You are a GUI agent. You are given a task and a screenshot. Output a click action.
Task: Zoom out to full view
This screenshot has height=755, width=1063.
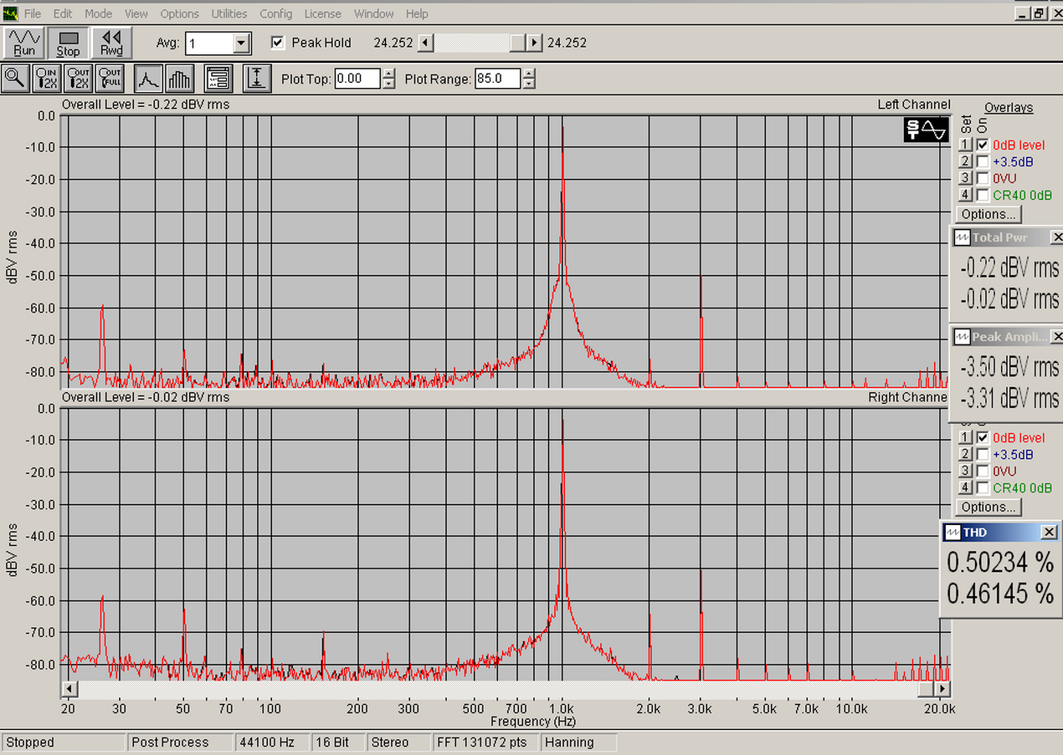(x=110, y=78)
